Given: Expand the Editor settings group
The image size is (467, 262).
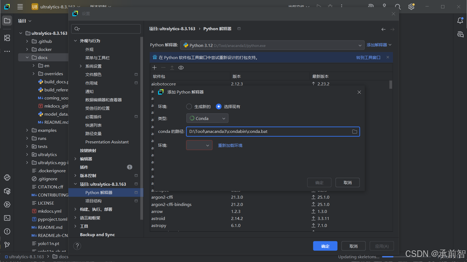Looking at the screenshot, I should point(75,159).
